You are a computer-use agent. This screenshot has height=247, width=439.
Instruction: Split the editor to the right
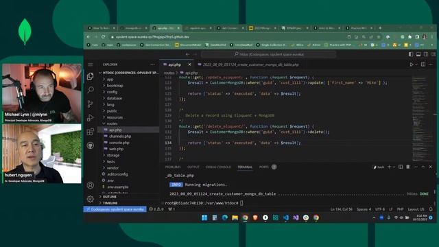coord(423,64)
